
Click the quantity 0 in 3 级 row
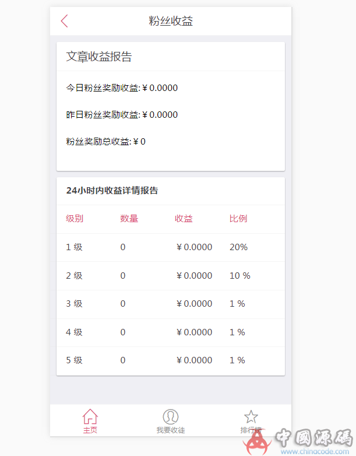(x=123, y=304)
